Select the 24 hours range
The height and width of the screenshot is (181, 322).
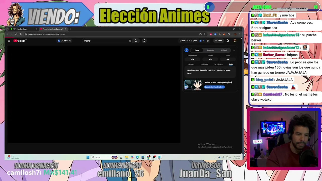click(x=191, y=64)
